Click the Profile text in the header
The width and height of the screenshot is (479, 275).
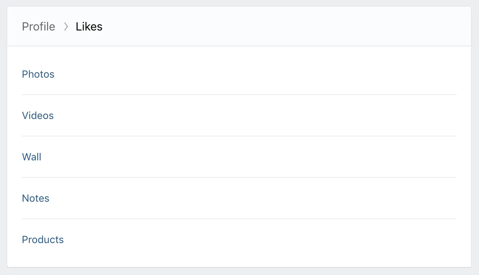[38, 26]
